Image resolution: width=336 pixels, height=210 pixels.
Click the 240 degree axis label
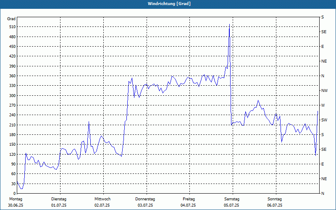(x=13, y=115)
